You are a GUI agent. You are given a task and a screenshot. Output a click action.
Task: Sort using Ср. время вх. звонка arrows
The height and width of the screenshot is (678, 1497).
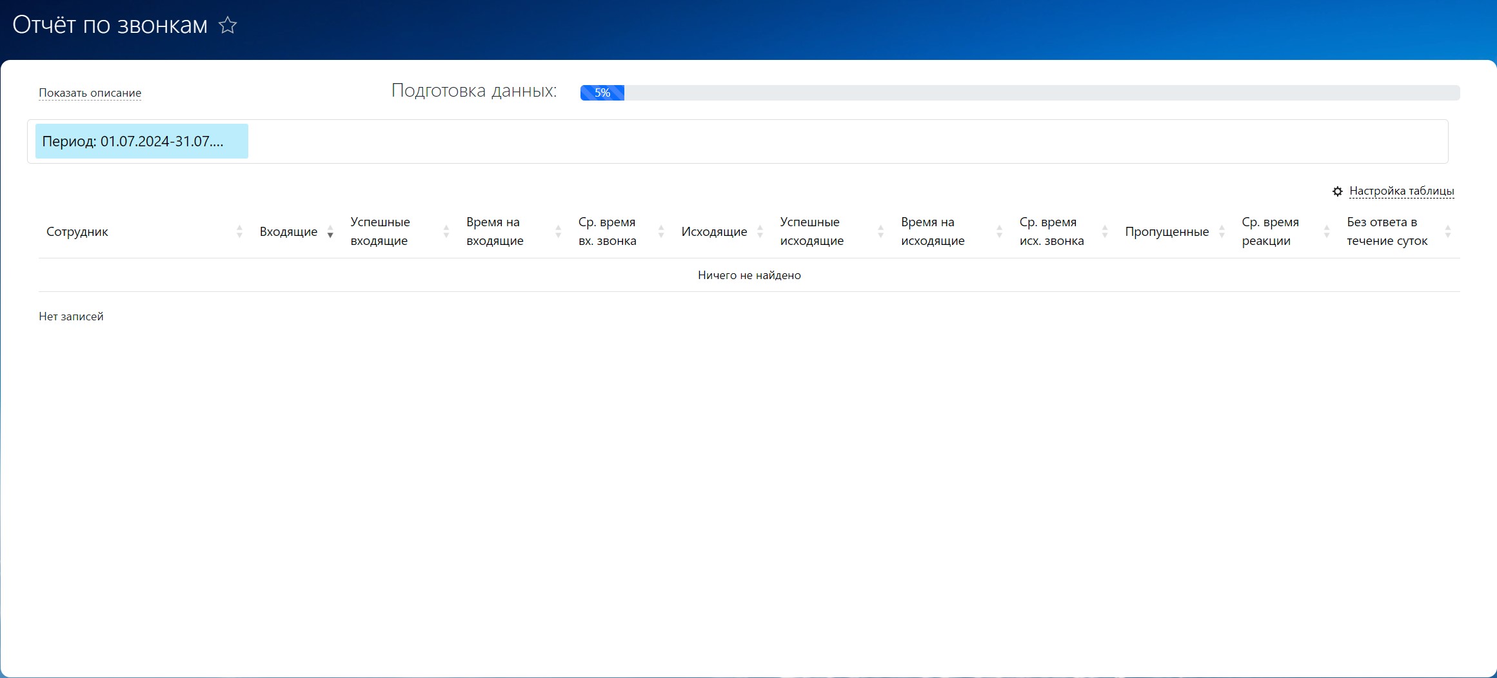pyautogui.click(x=660, y=231)
